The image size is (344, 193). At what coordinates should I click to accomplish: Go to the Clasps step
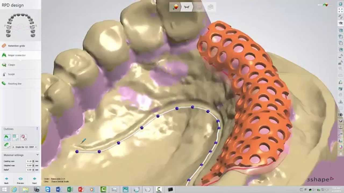pos(12,65)
